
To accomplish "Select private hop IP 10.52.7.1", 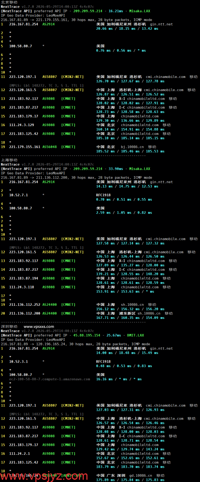I will pyautogui.click(x=18, y=195).
